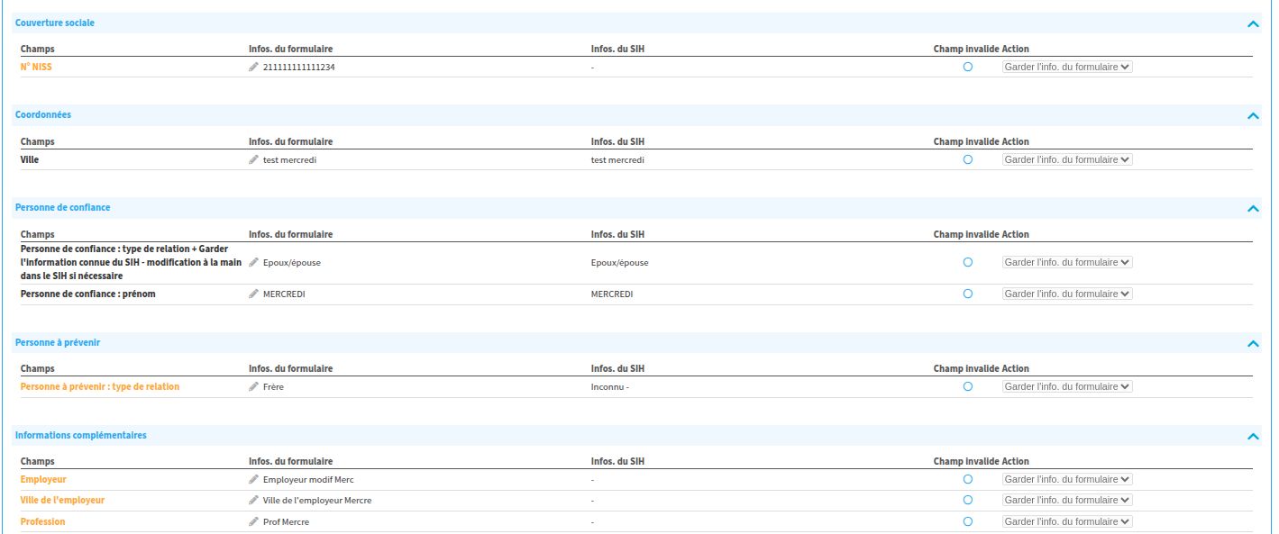Mark Profession field as invalid
Viewport: 1279px width, 534px height.
[x=967, y=521]
